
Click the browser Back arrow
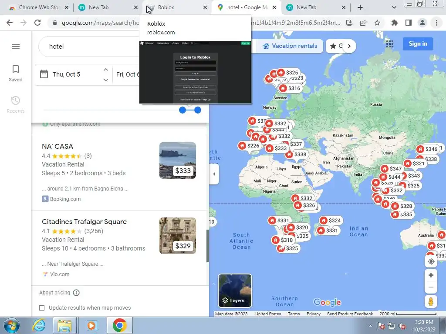tap(10, 23)
